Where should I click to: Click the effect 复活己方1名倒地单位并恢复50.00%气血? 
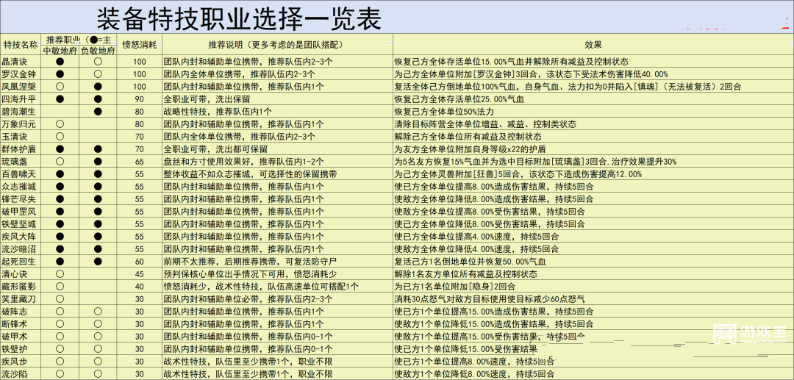point(471,262)
